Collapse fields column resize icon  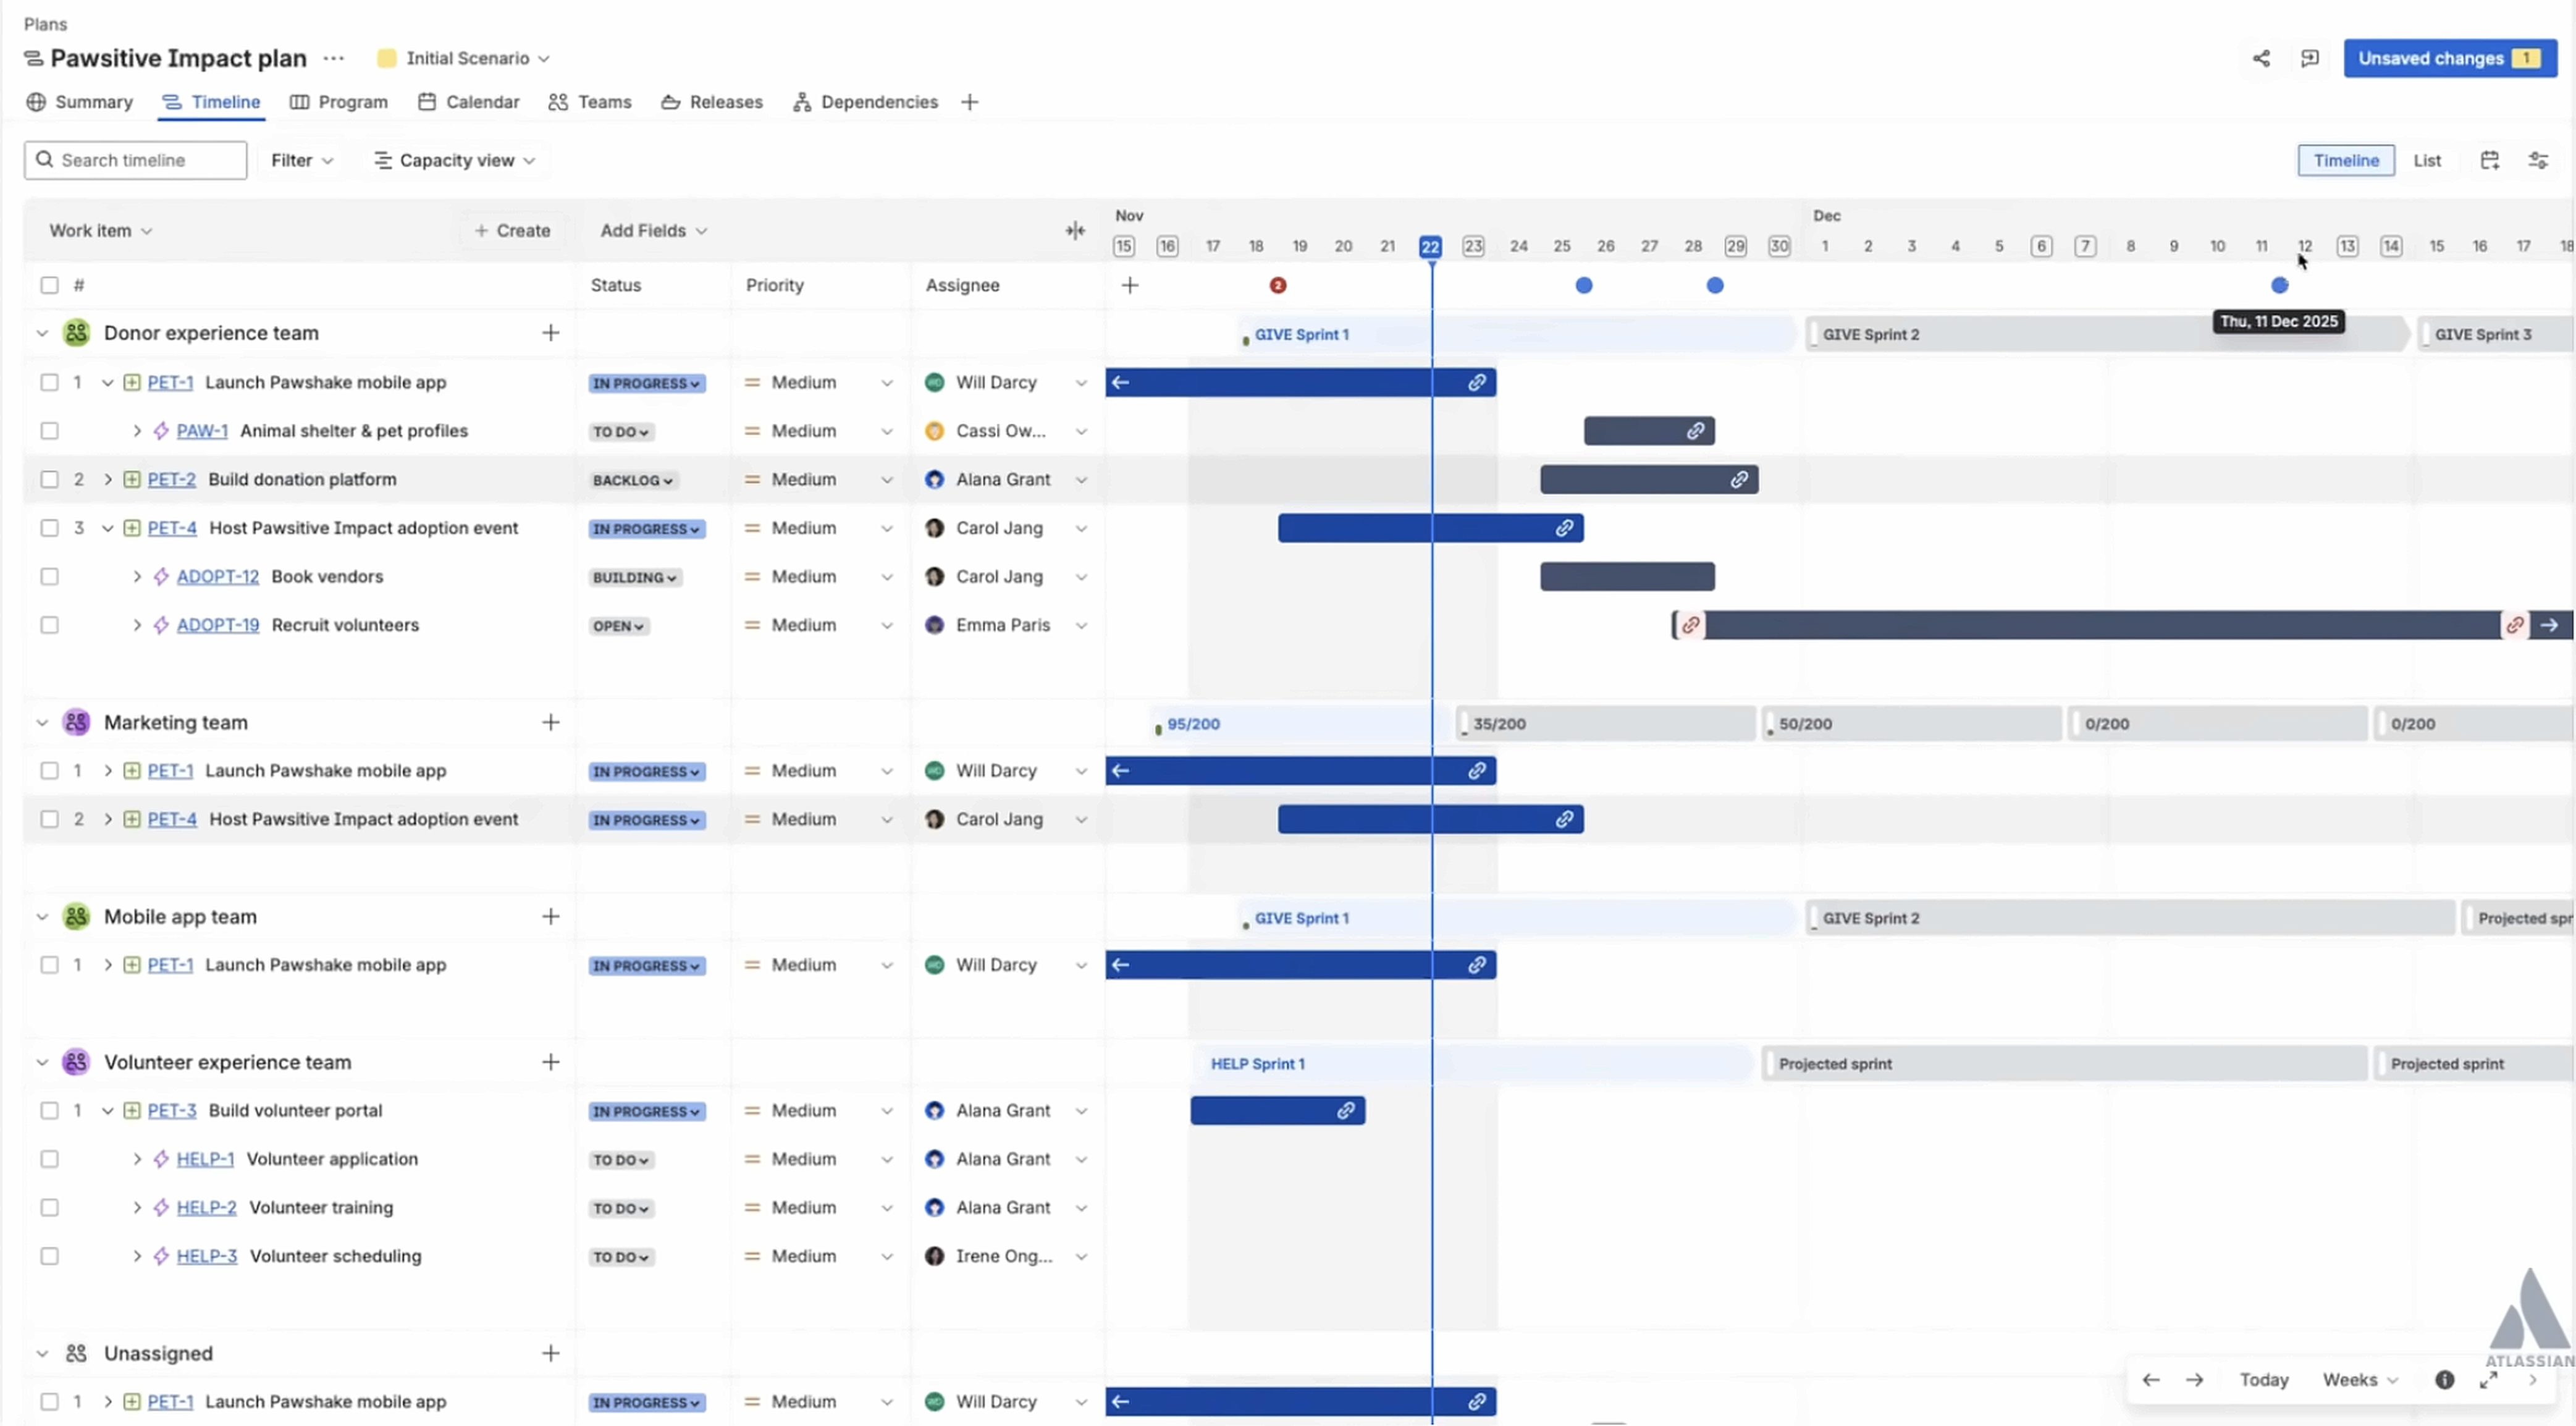(1075, 231)
